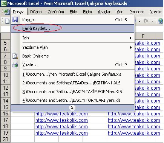Expand full menu with double chevron
This screenshot has height=143, width=164.
72,108
